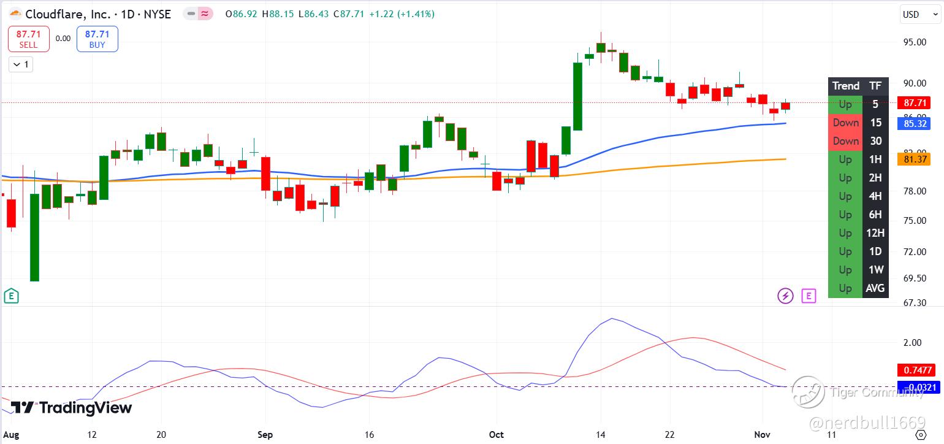
Task: Click the 67.30 price axis label
Action: click(x=913, y=303)
